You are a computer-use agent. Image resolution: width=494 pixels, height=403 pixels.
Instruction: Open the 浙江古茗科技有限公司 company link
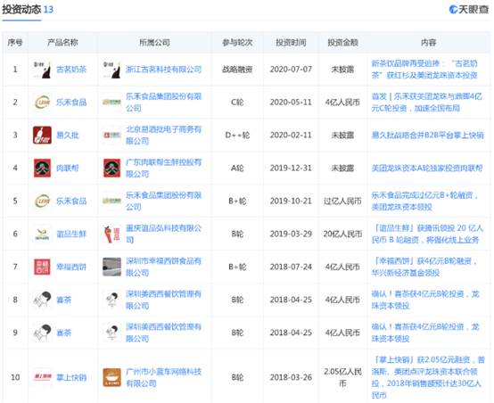[163, 70]
